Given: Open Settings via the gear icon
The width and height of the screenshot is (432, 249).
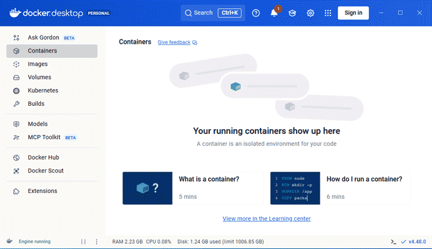Looking at the screenshot, I should pos(310,13).
